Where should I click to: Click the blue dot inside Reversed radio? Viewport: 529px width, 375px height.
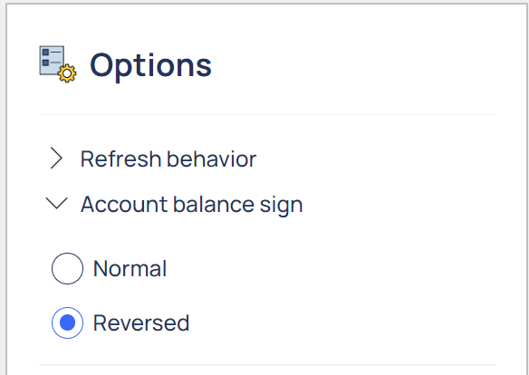(x=67, y=322)
